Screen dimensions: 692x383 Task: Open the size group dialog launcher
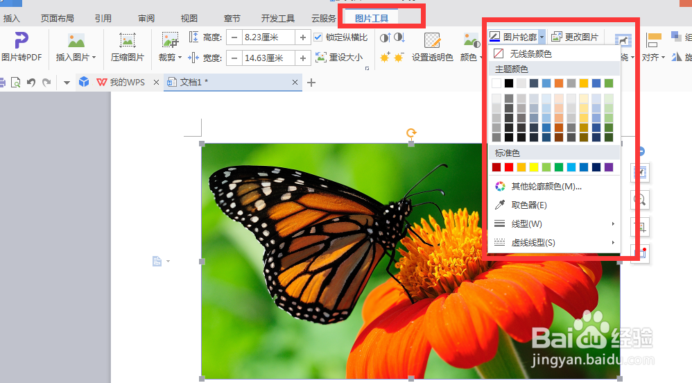[367, 69]
